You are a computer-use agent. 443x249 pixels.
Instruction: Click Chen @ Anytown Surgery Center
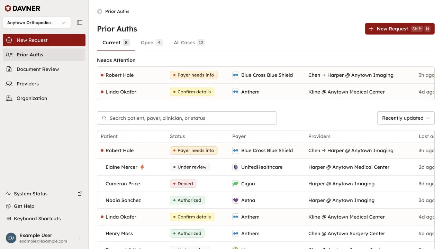pos(347,233)
